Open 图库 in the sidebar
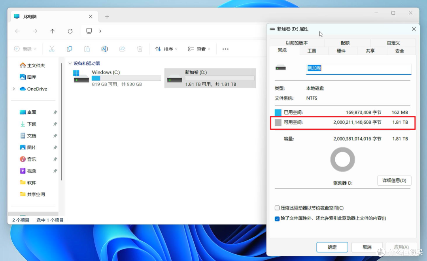The image size is (427, 261). (x=28, y=77)
